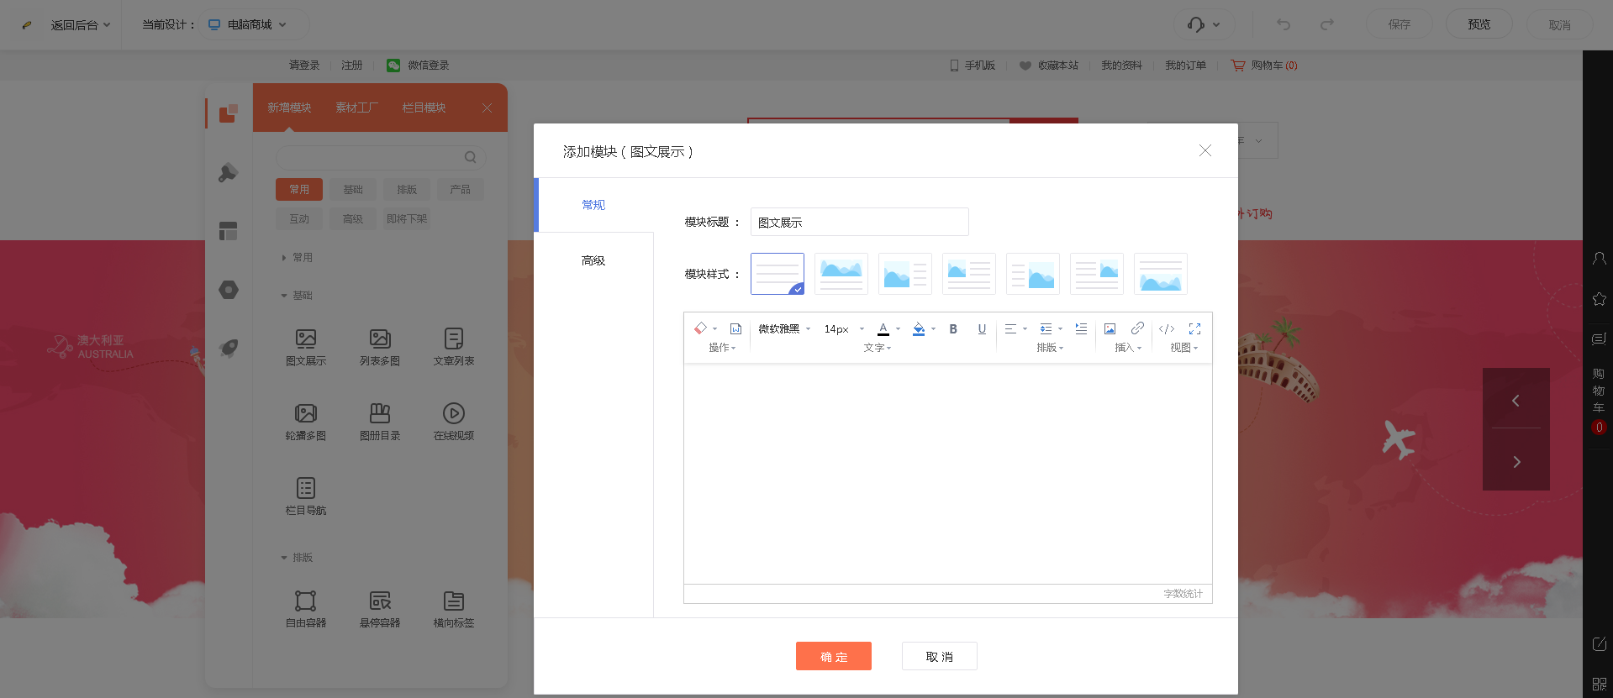This screenshot has height=698, width=1613.
Task: Add the 在线视频 module
Action: tap(454, 422)
